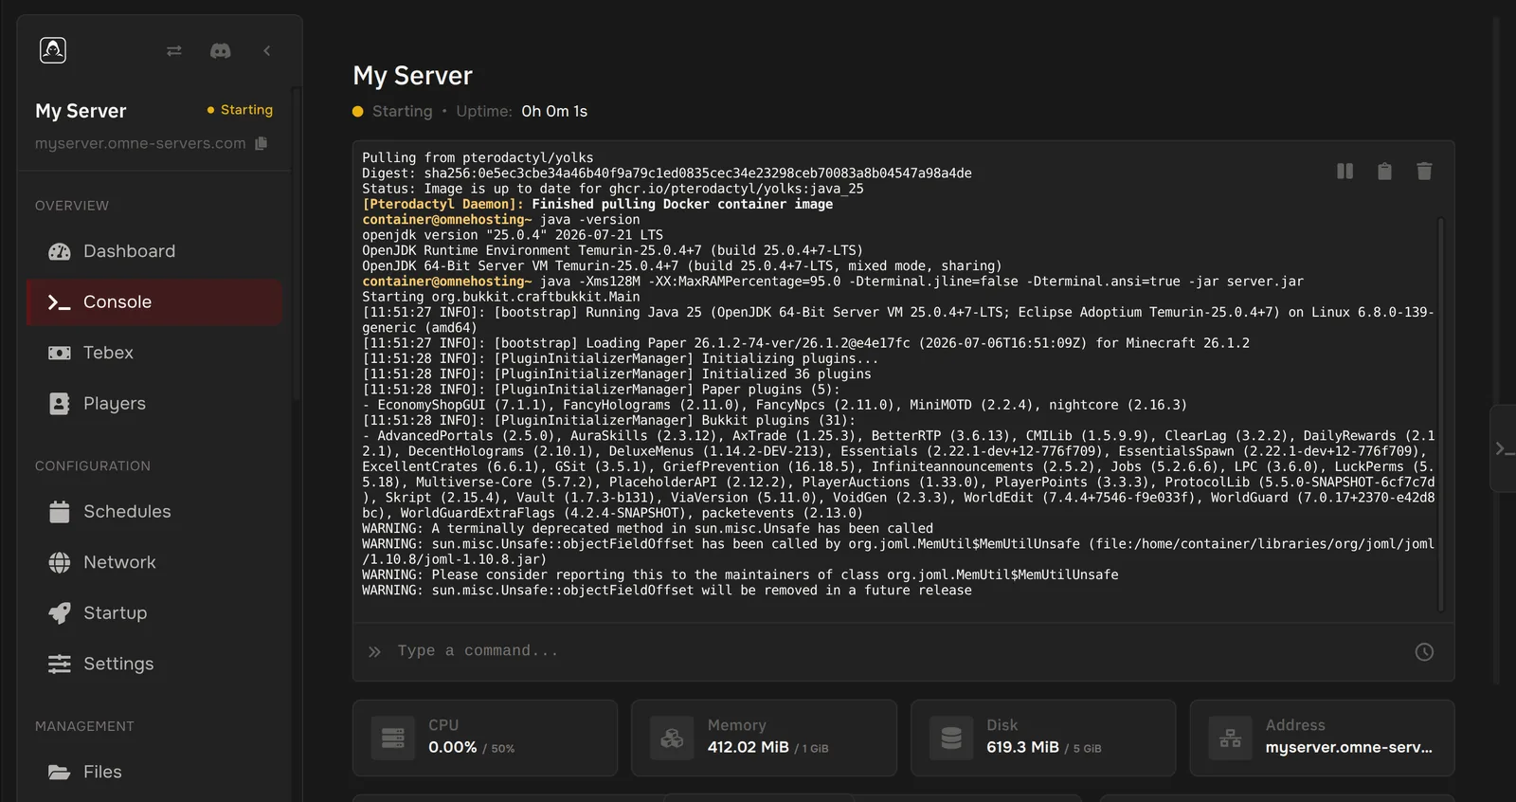Click the Initialized 36 plugins log line
Screen dimensions: 1516x802
coord(617,374)
